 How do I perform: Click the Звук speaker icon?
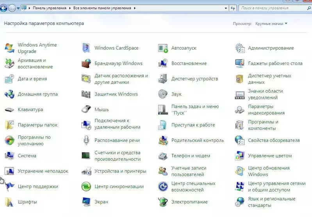(x=163, y=94)
